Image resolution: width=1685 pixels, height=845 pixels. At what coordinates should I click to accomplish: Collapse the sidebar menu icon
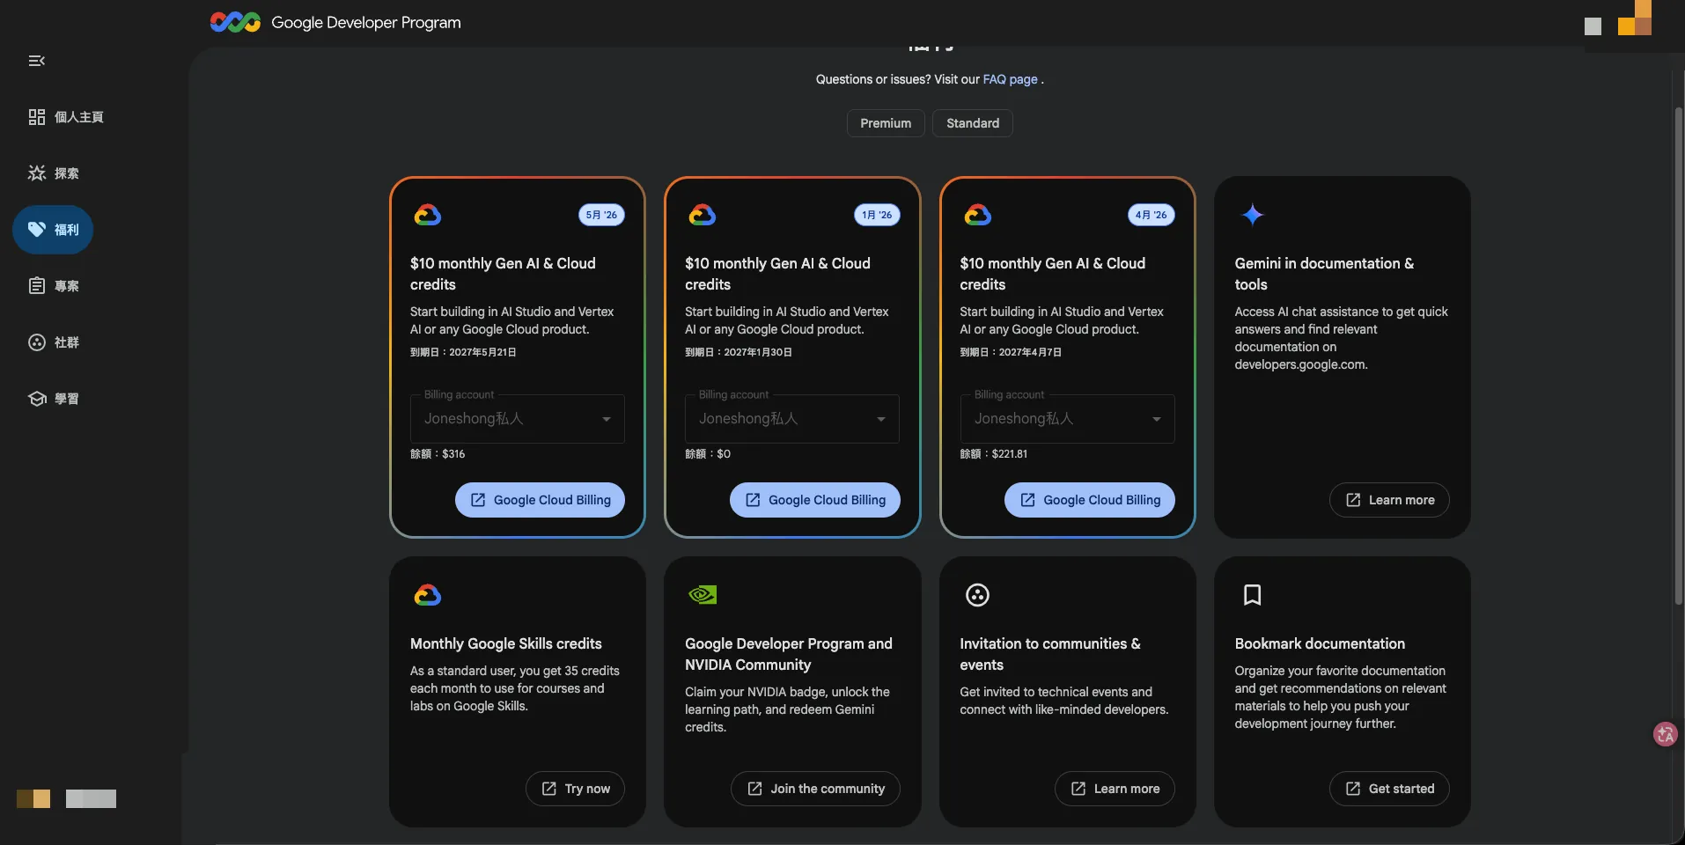36,61
